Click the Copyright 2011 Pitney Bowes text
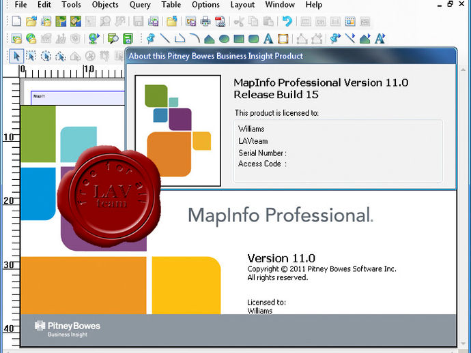 [322, 268]
